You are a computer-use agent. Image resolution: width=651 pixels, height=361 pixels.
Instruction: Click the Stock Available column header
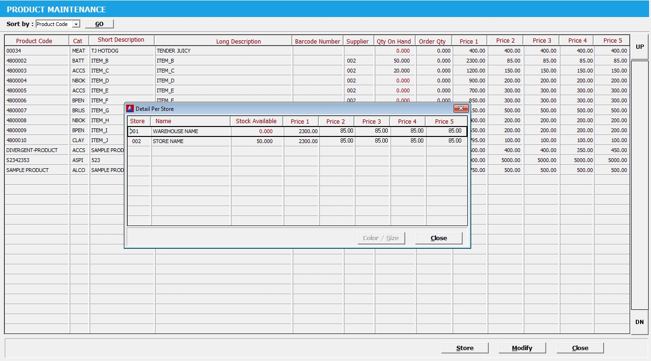(256, 121)
